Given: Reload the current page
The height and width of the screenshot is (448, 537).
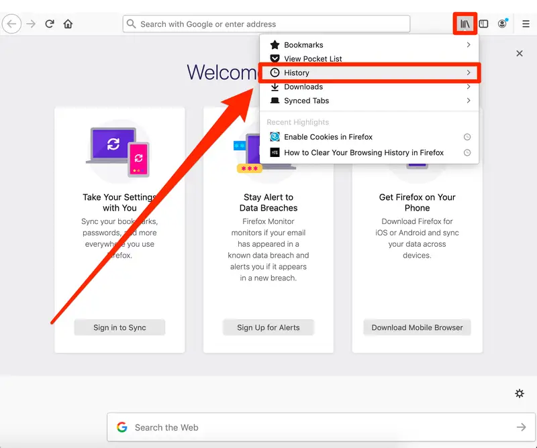Looking at the screenshot, I should [49, 24].
